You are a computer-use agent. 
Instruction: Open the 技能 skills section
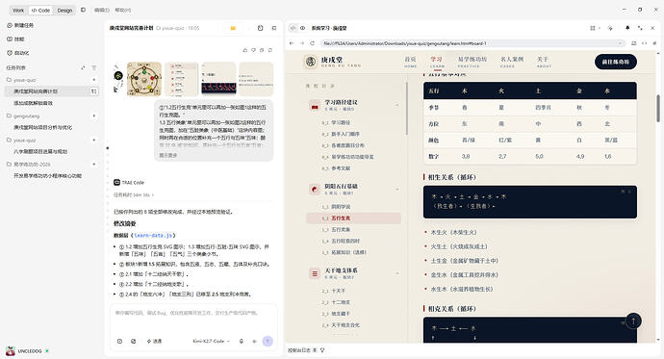(15, 38)
